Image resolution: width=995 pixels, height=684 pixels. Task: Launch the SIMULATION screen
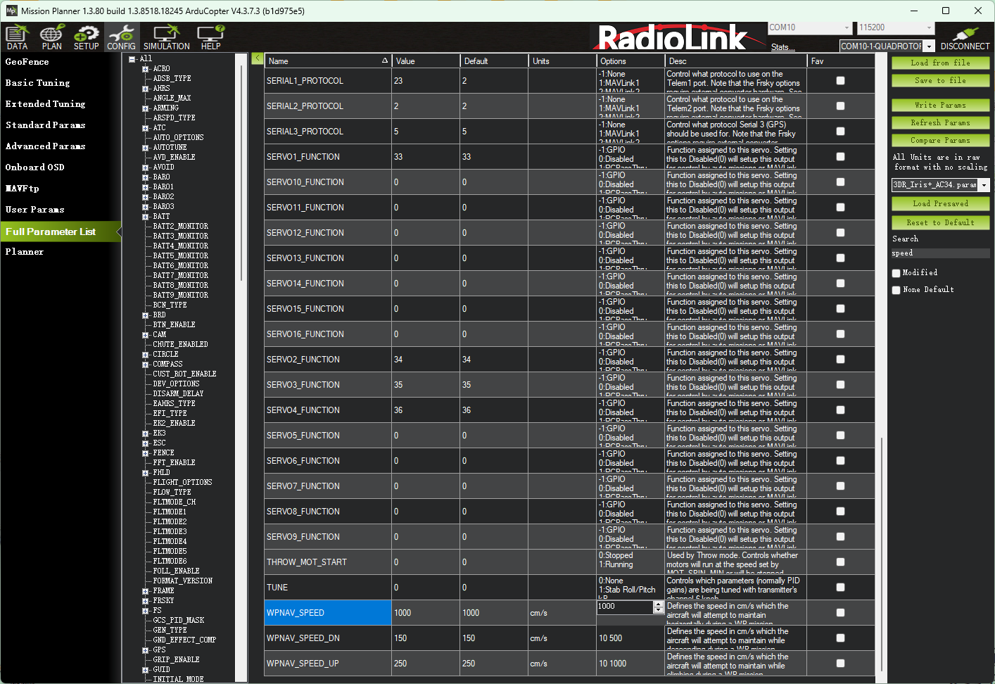pyautogui.click(x=167, y=37)
